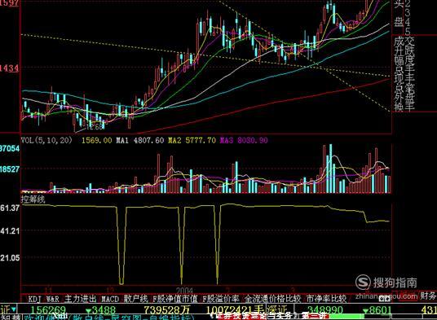Open the F股净值市值 indicator tab
437x320 pixels.
pyautogui.click(x=175, y=299)
